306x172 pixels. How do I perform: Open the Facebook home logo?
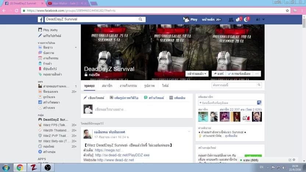point(40,19)
